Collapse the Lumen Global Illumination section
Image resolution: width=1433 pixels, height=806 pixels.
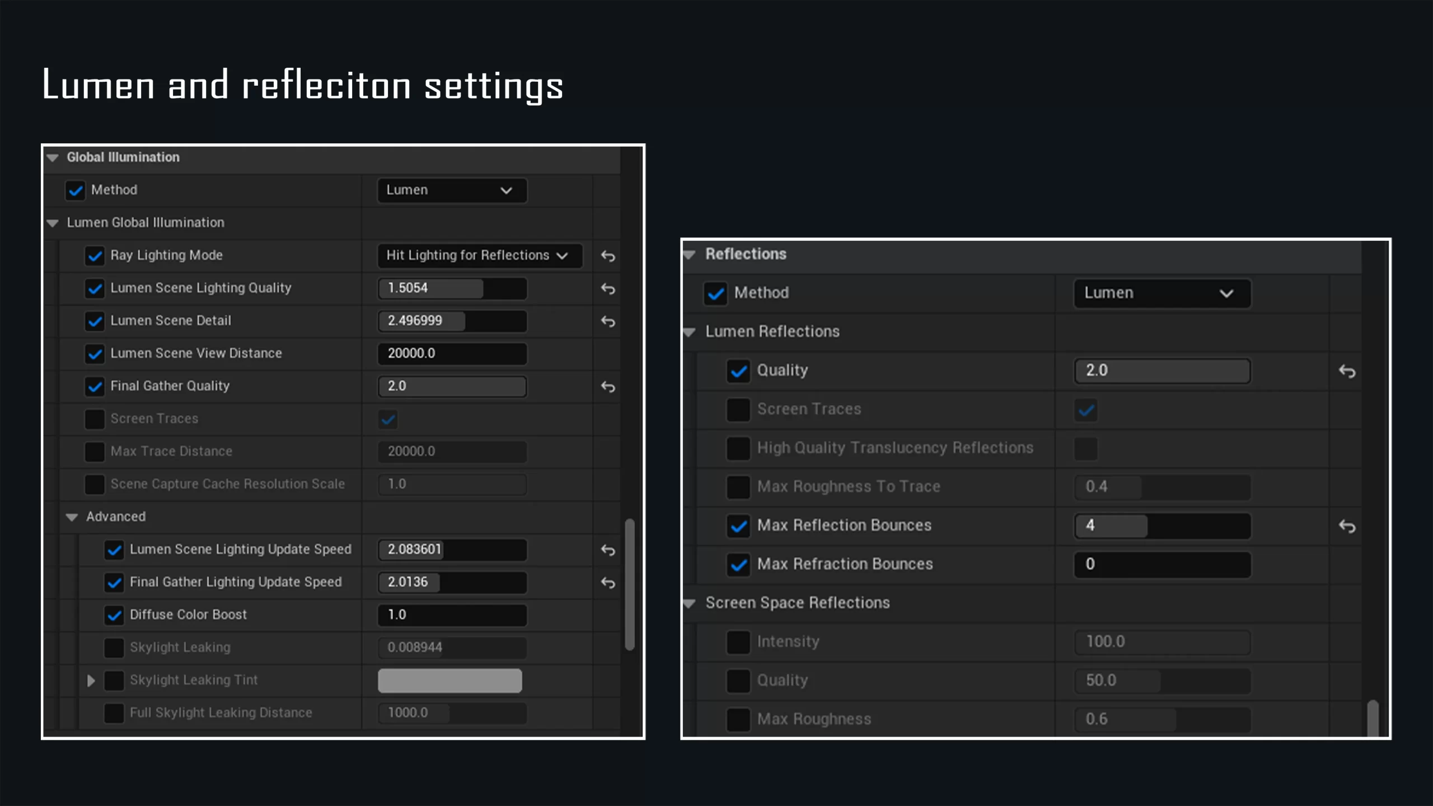click(53, 223)
